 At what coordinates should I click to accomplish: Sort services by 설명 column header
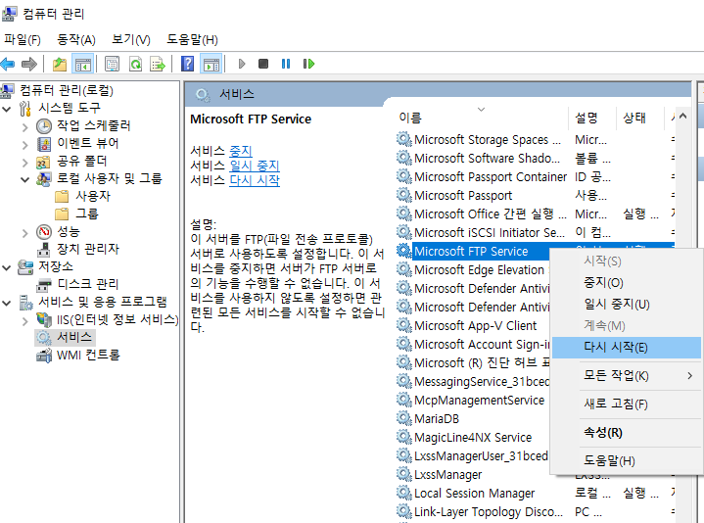591,118
